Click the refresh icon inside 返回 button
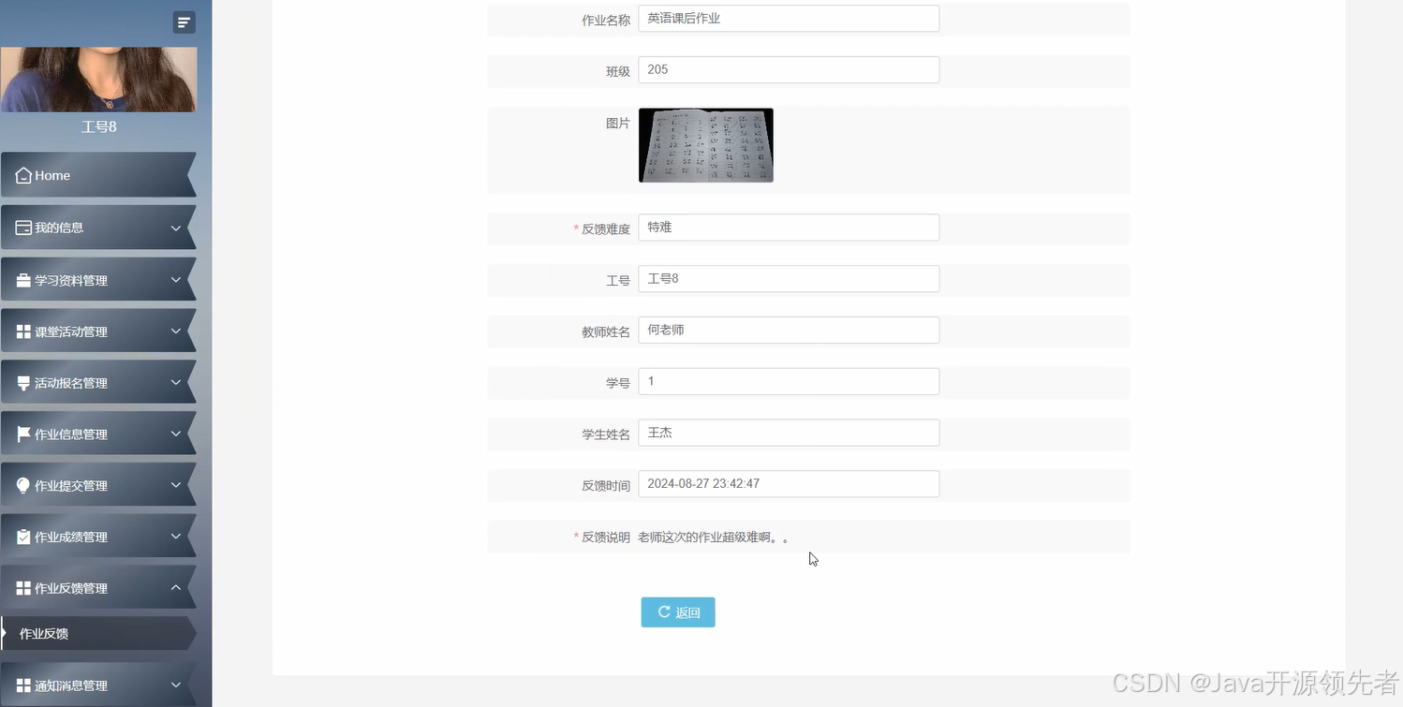 664,611
